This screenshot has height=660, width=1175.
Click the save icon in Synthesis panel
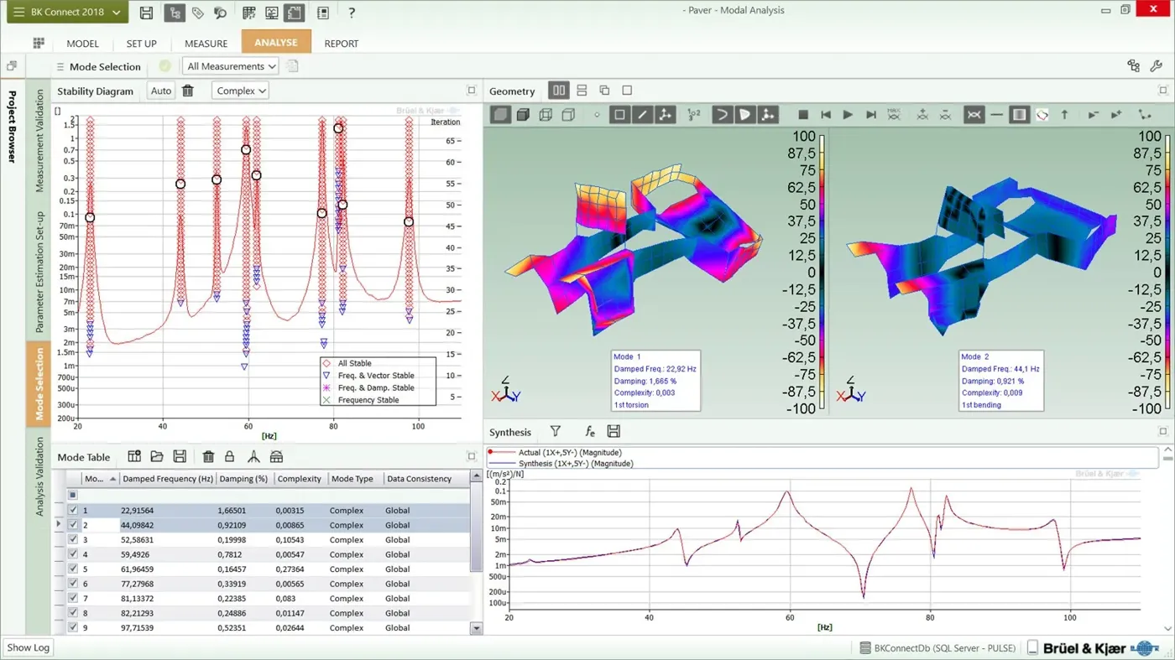pos(614,431)
